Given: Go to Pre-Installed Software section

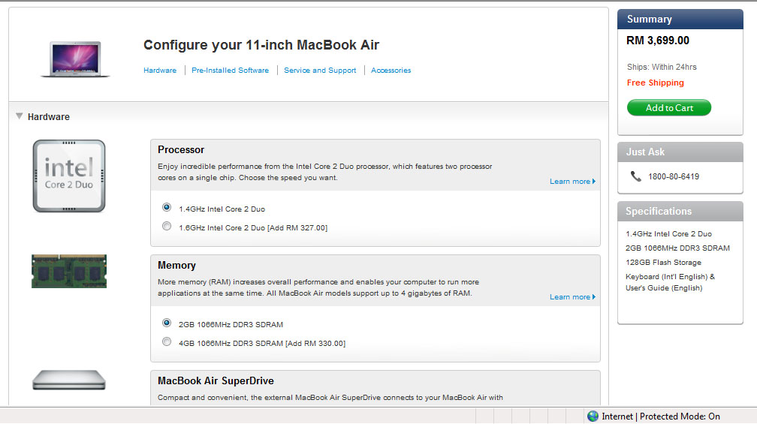Looking at the screenshot, I should [x=231, y=71].
